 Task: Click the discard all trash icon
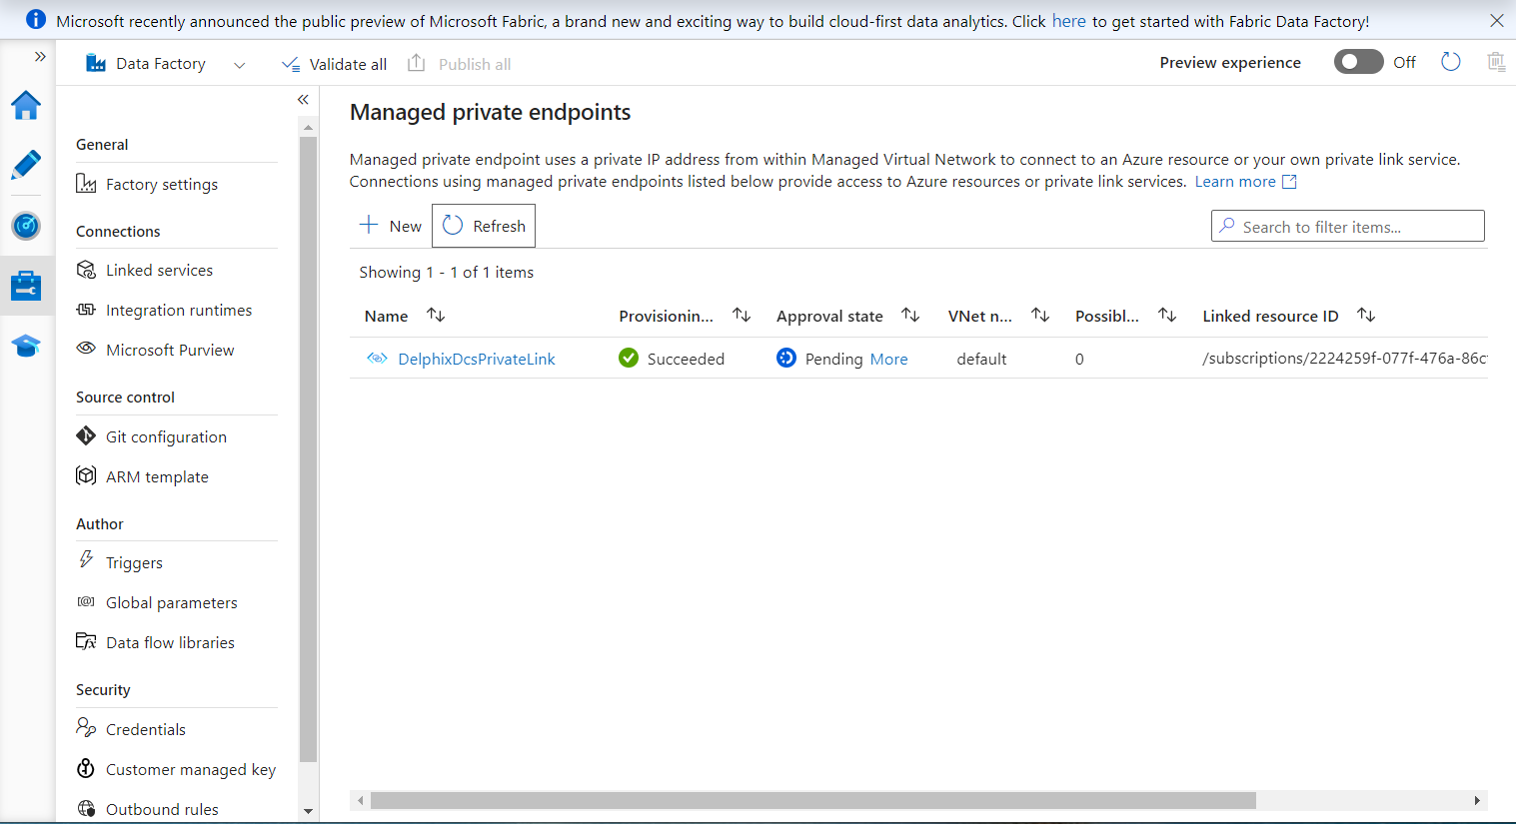pos(1495,62)
